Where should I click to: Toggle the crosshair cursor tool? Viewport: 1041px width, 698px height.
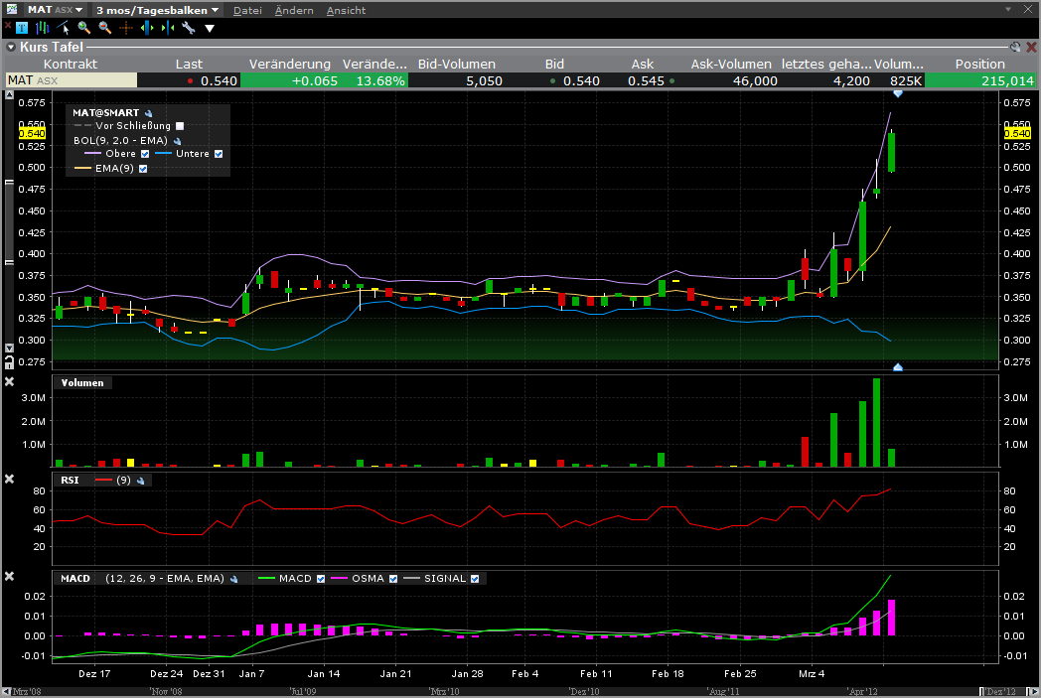click(x=126, y=28)
